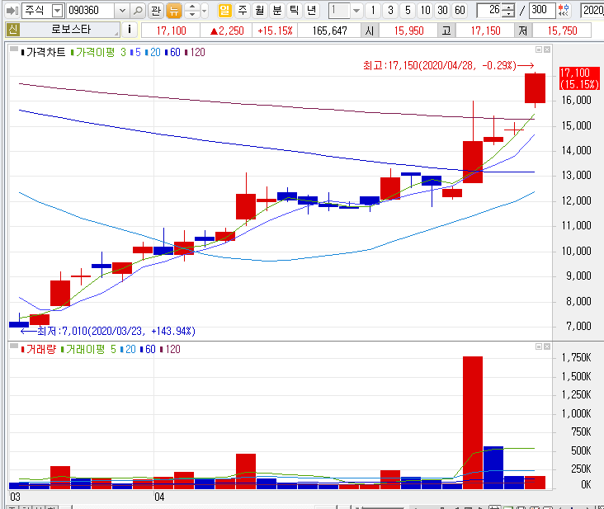Click the total count field showing 300
The width and height of the screenshot is (604, 509).
click(x=542, y=10)
